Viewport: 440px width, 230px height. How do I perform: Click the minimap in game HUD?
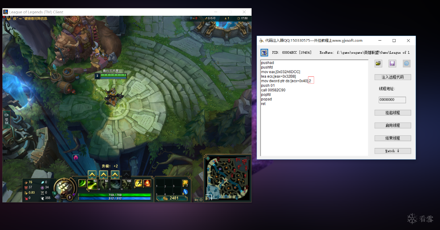click(x=228, y=178)
